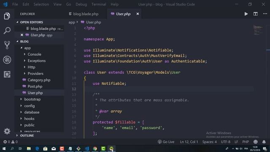Open the Debug menu

coord(81,4)
